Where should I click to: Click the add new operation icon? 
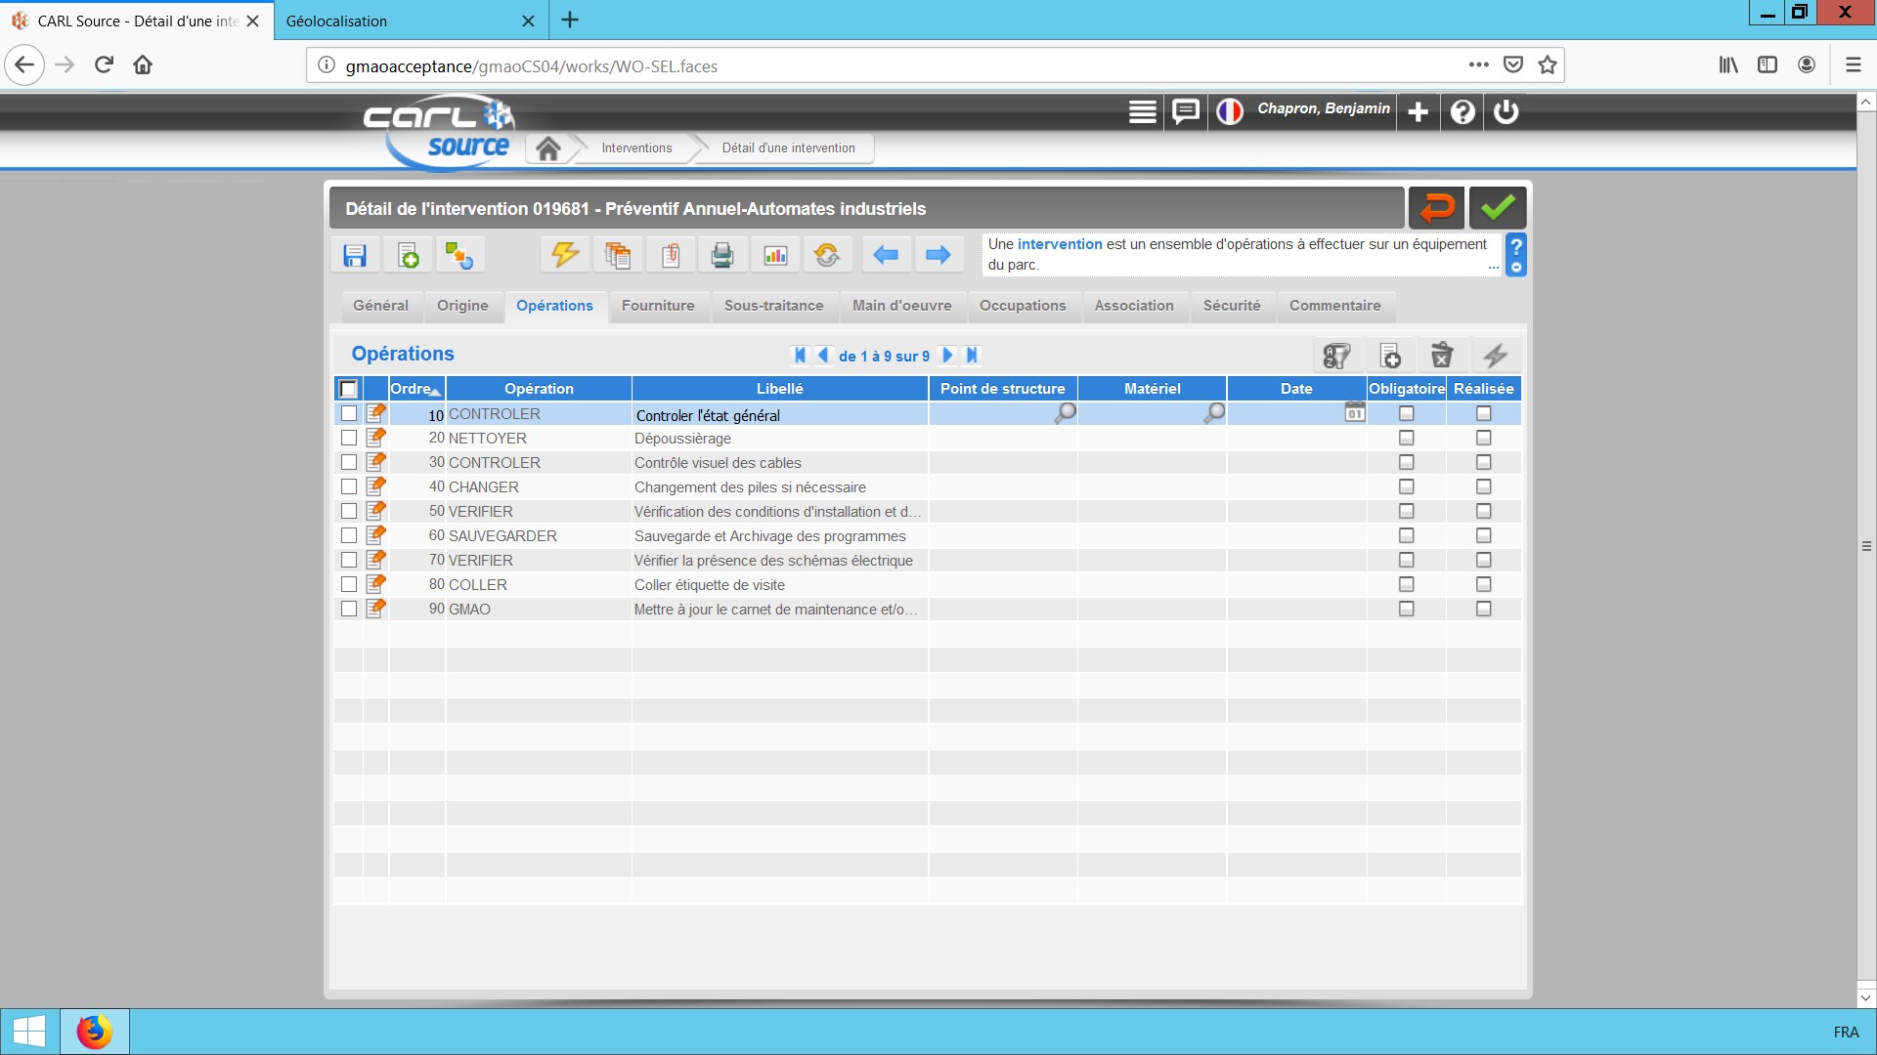pyautogui.click(x=1390, y=356)
